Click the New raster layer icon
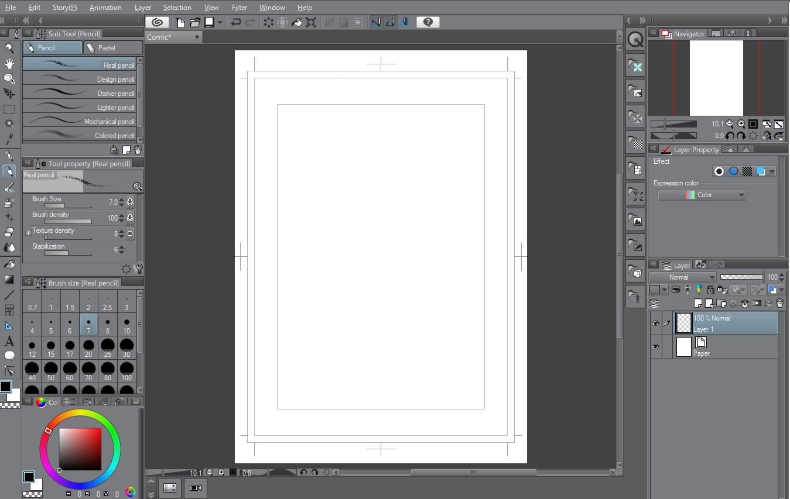 tap(698, 302)
